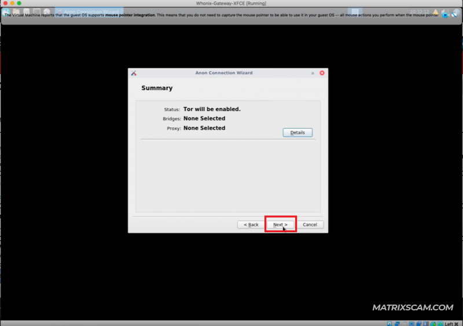Go back with the Back button
Screen dimensions: 463x326
[251, 225]
